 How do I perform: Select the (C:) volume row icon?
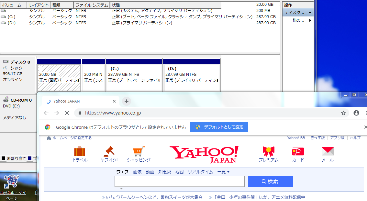click(3, 17)
